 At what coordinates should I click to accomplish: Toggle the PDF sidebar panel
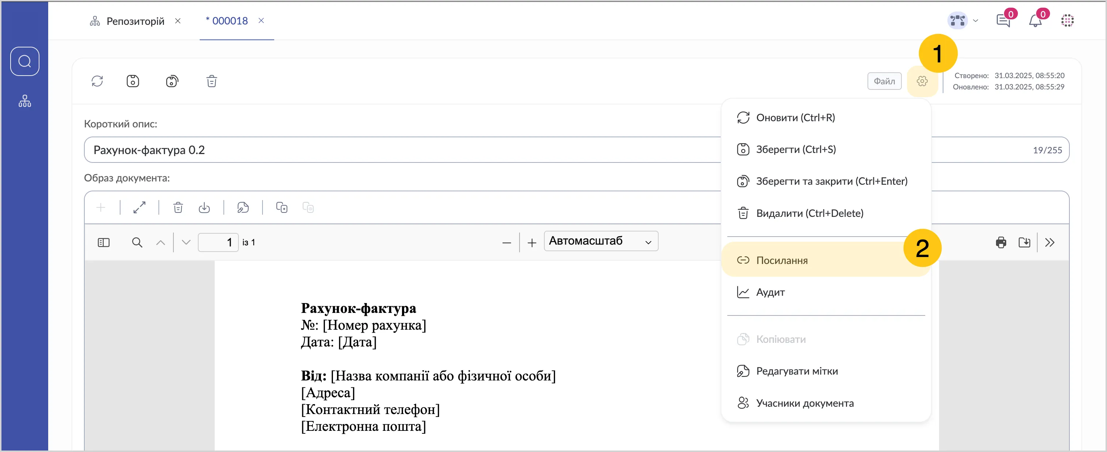[x=104, y=242]
